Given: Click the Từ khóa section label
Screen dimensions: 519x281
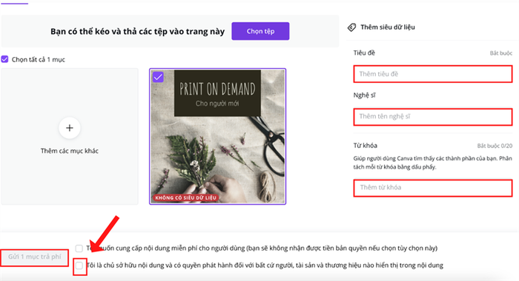Looking at the screenshot, I should tap(365, 146).
